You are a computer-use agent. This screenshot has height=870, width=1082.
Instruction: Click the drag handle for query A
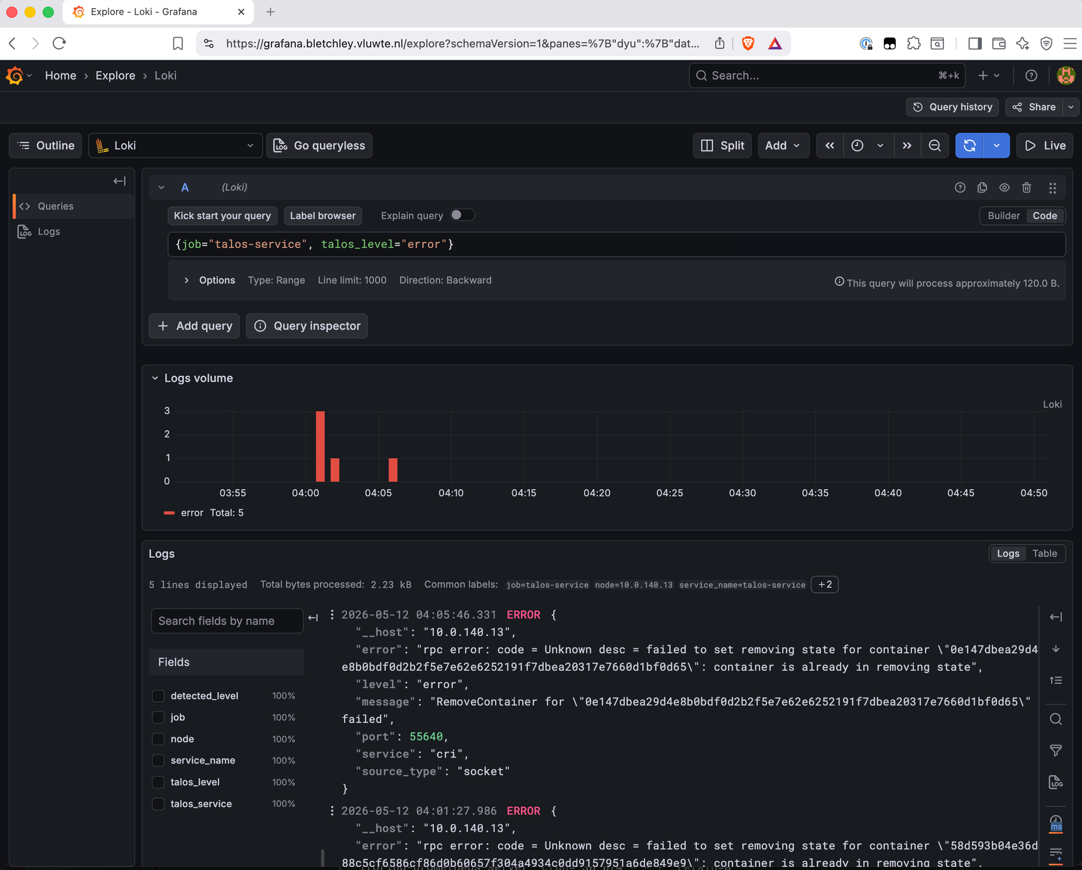pos(1052,188)
